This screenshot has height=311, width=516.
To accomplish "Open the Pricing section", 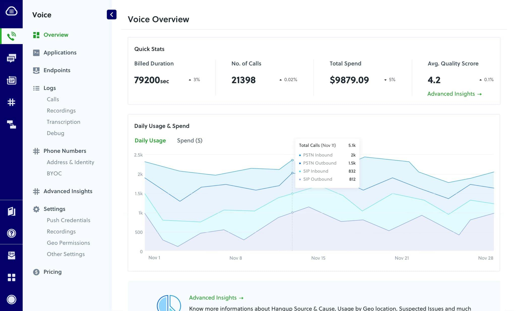I will coord(52,272).
